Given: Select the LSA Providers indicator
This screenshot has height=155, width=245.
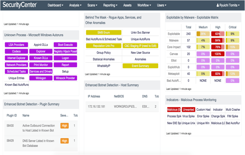Looking at the screenshot, I should click(16, 45).
